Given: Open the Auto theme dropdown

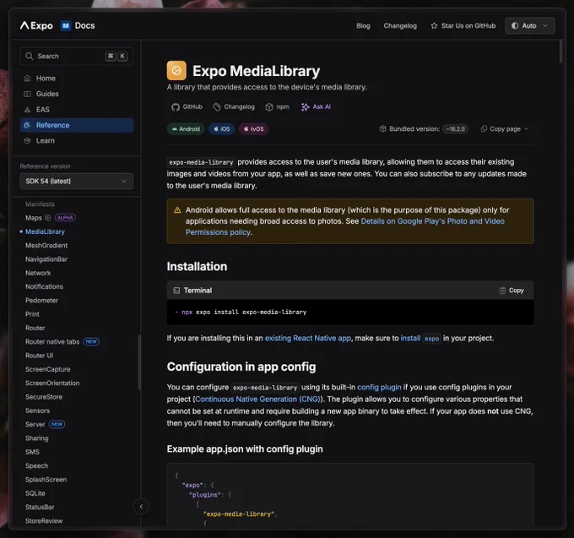Looking at the screenshot, I should [x=530, y=25].
